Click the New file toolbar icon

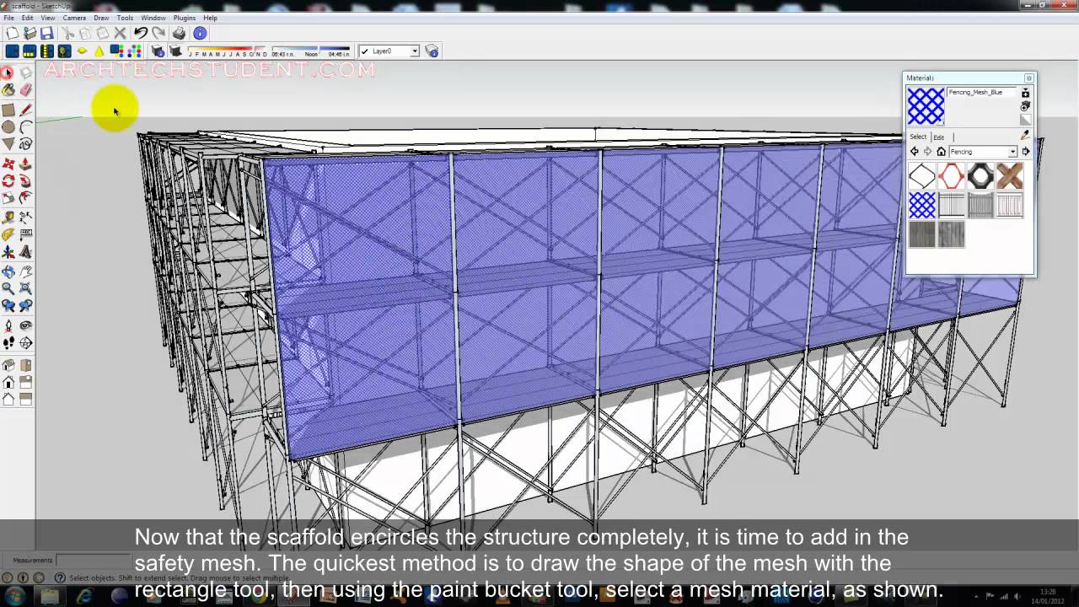click(x=12, y=34)
